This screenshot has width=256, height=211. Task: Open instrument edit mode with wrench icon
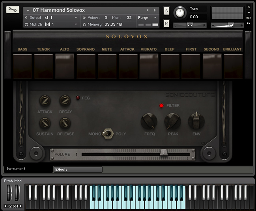click(x=13, y=10)
